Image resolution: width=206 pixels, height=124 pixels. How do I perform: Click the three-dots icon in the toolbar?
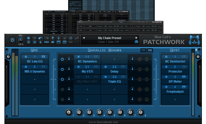pos(46,42)
